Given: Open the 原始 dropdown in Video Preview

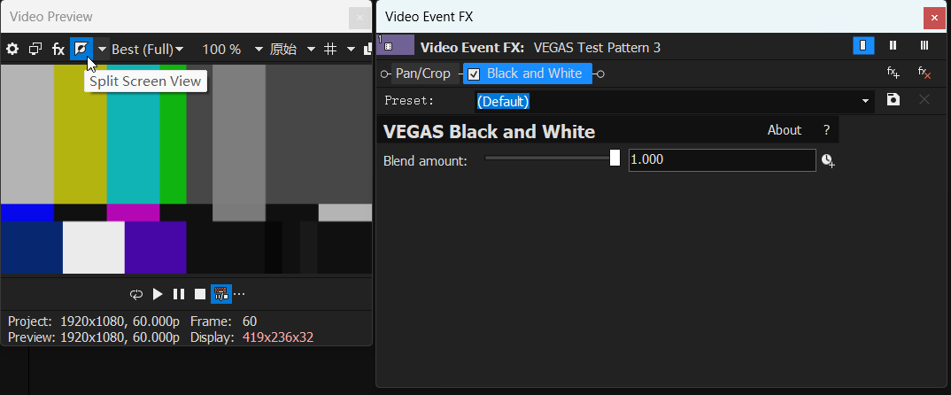Looking at the screenshot, I should click(x=292, y=49).
